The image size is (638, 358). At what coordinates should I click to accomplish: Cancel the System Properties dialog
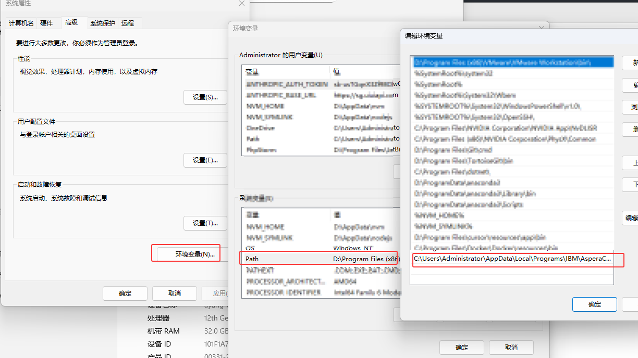pyautogui.click(x=175, y=293)
